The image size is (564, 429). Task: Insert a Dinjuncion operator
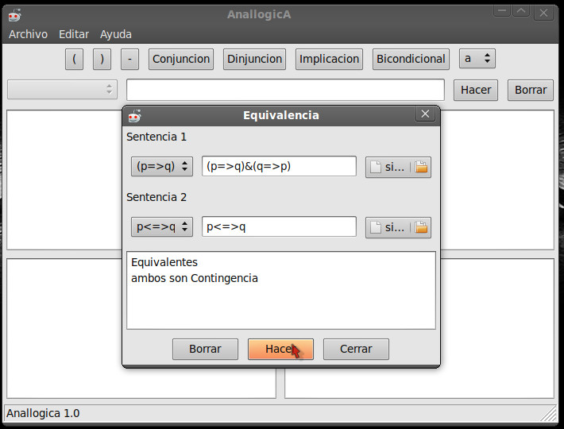(x=254, y=59)
